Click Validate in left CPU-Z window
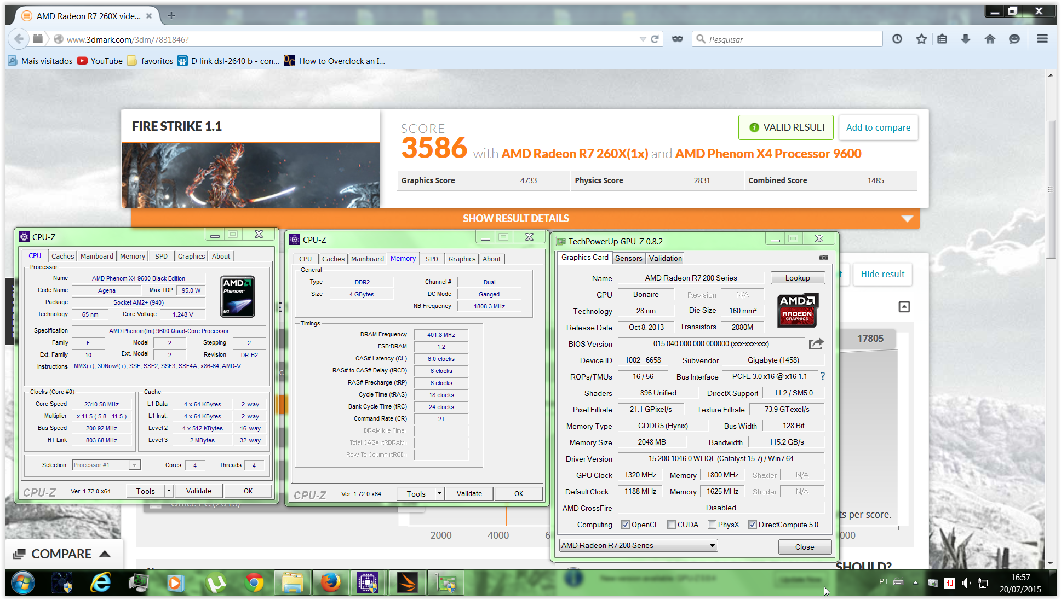This screenshot has height=600, width=1061. pos(198,491)
